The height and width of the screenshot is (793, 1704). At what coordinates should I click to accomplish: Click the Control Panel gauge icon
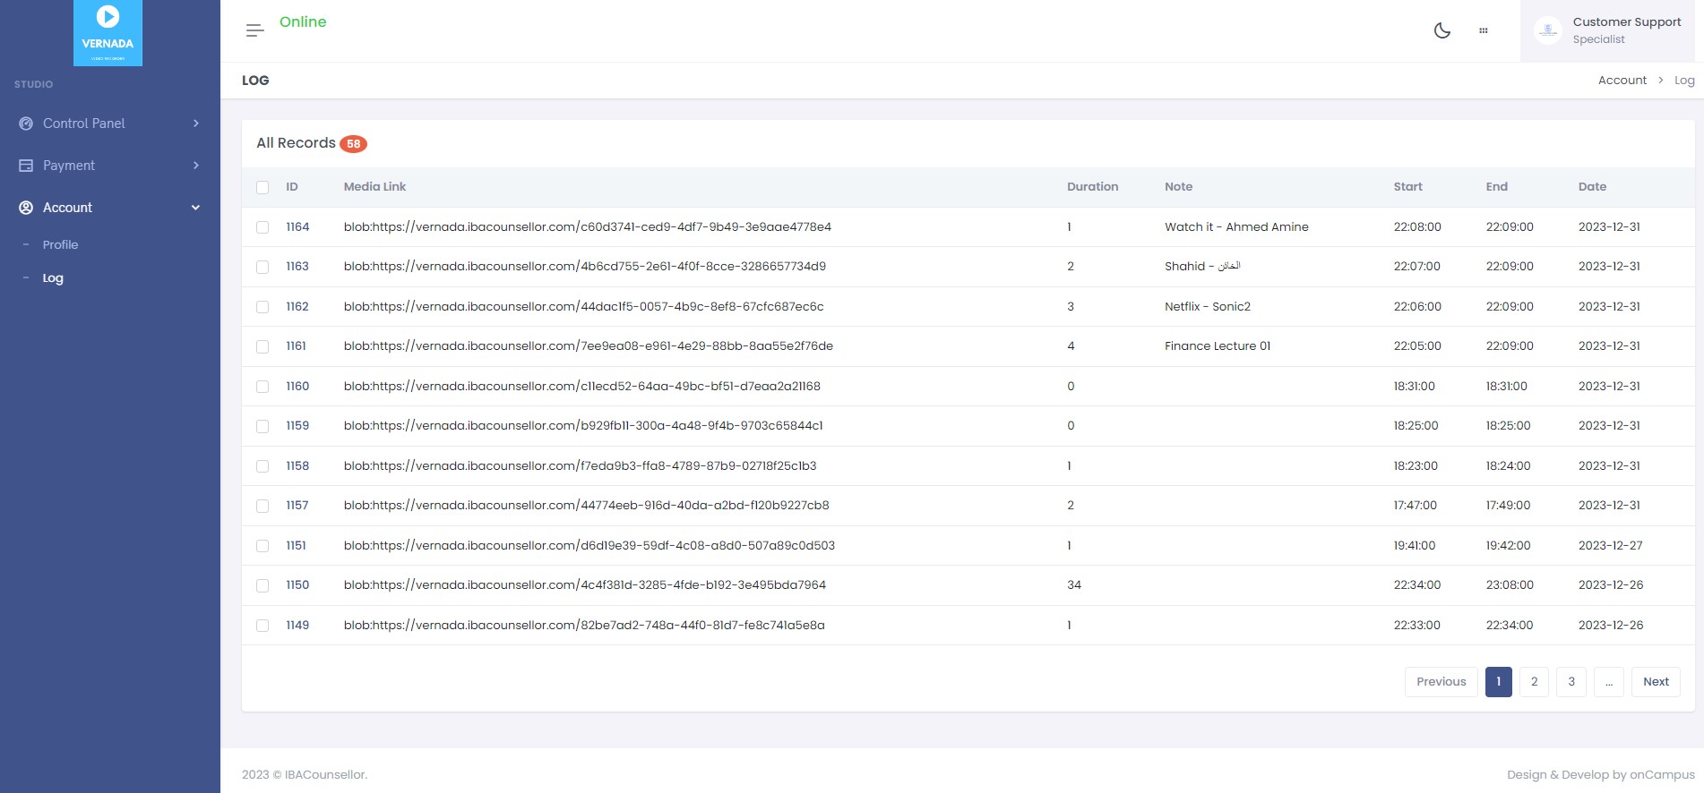click(x=26, y=124)
